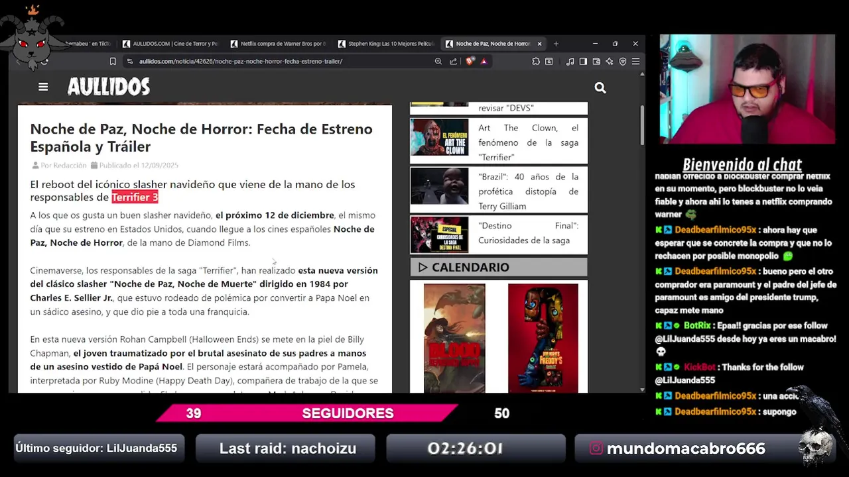Open the browser extensions puzzle icon
Image resolution: width=849 pixels, height=477 pixels.
(536, 62)
